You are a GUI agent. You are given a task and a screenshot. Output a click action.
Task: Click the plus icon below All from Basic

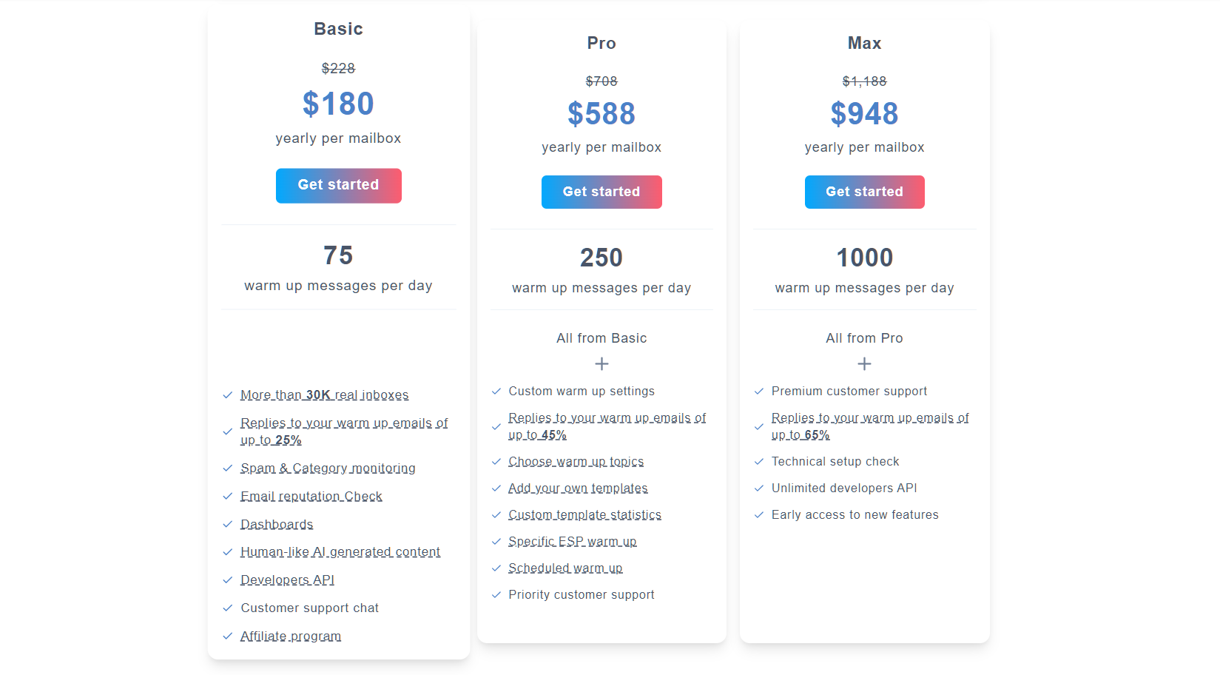coord(601,364)
